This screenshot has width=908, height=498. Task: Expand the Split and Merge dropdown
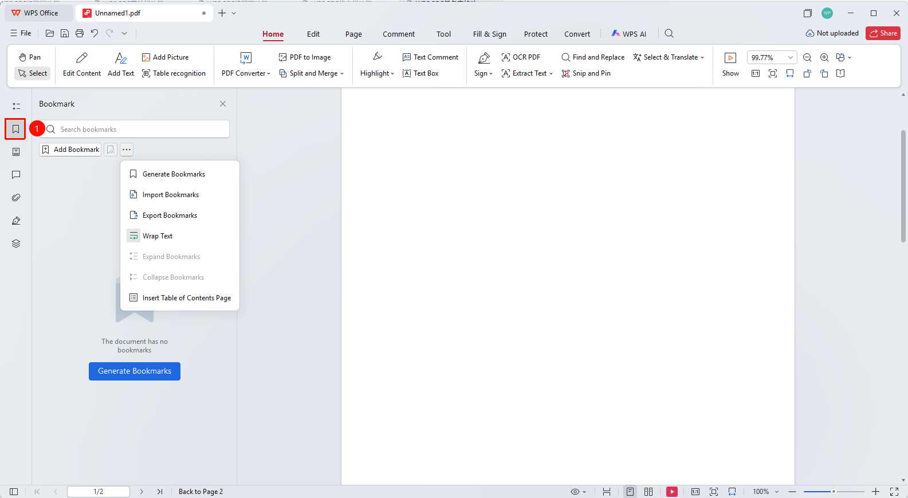[312, 73]
